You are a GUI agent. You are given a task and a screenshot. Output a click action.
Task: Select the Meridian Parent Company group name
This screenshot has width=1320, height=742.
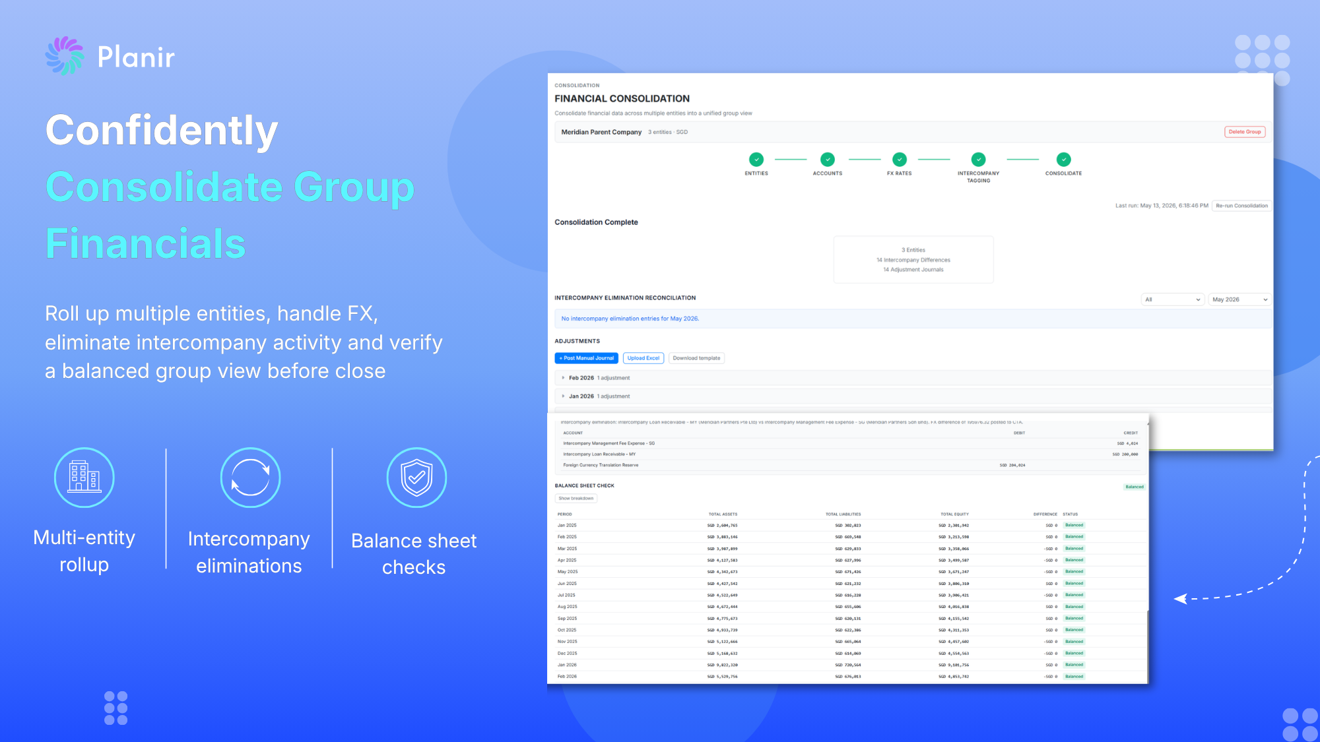(x=601, y=132)
